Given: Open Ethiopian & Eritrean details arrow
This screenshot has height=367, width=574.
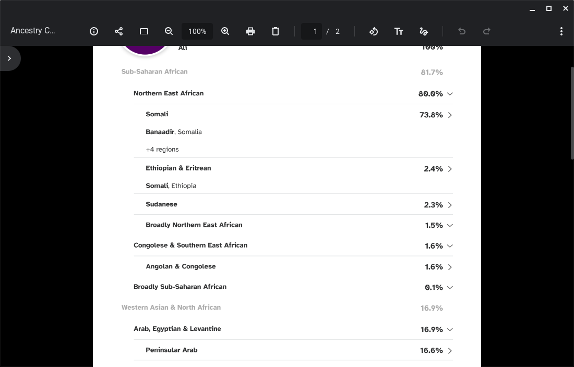Looking at the screenshot, I should coord(450,169).
